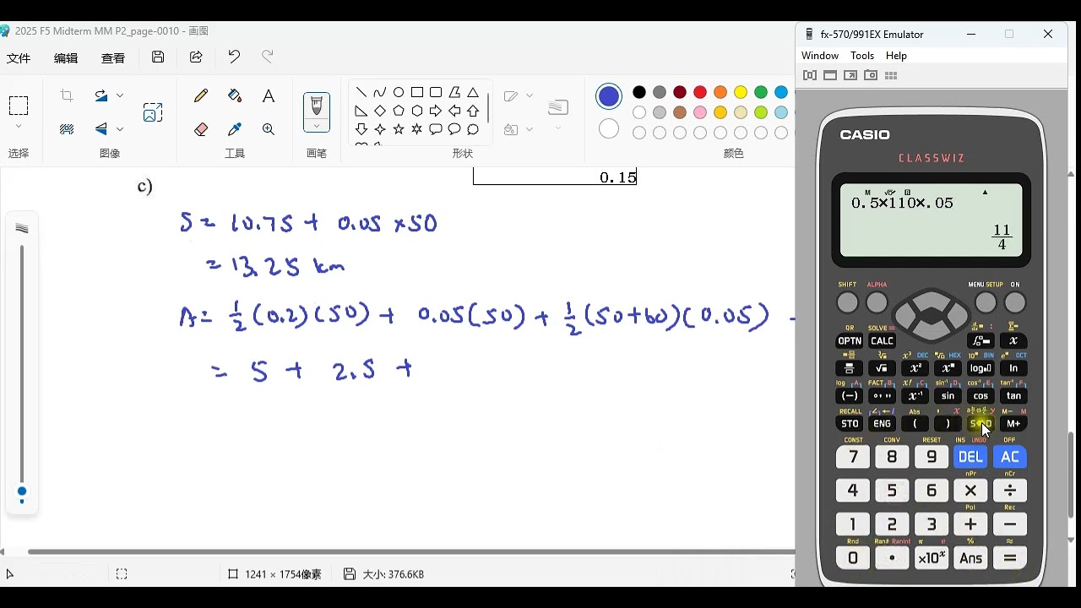Undo the last Paint stroke
The width and height of the screenshot is (1081, 608).
[x=234, y=57]
